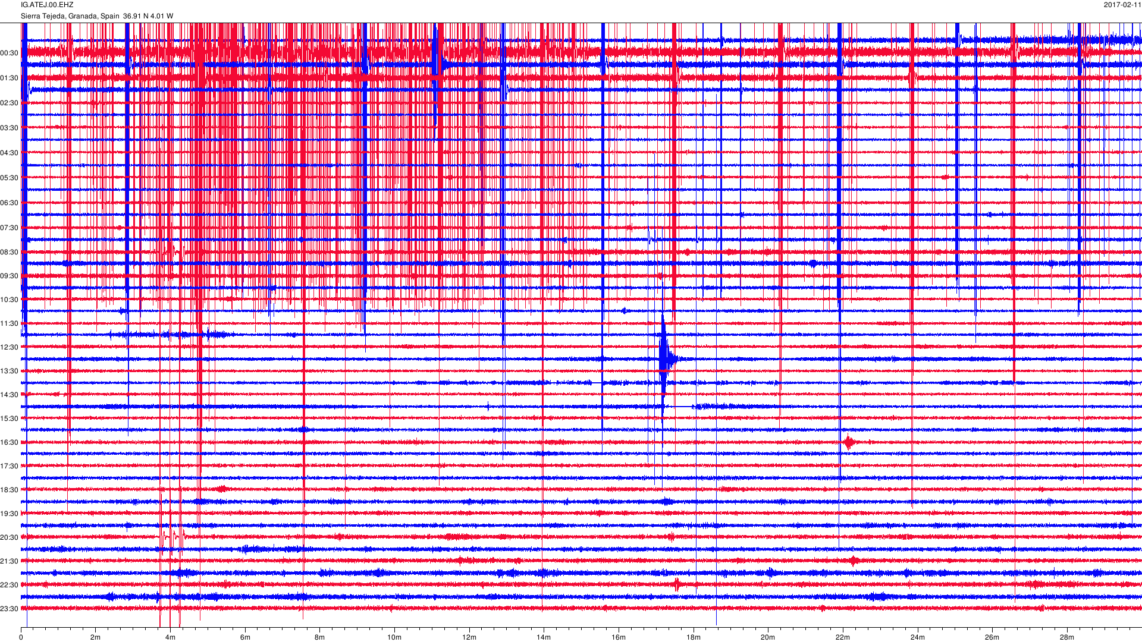Select the 14:30 time row label
The image size is (1142, 642).
point(10,395)
